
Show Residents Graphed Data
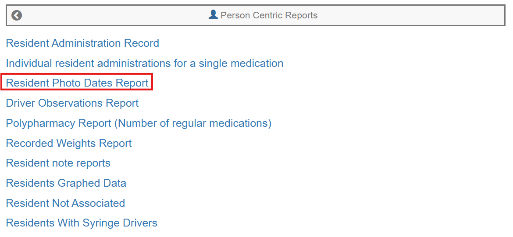point(66,183)
